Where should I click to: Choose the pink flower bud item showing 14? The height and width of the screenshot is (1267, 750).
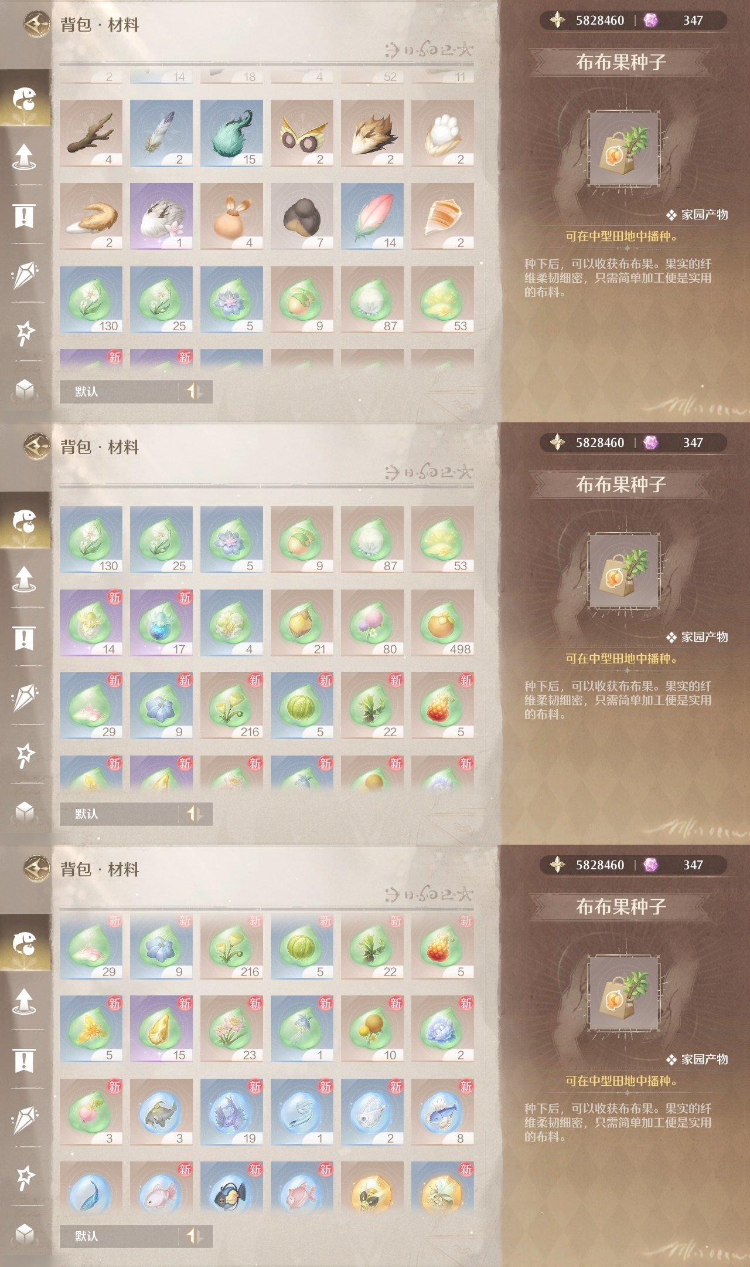pyautogui.click(x=372, y=216)
